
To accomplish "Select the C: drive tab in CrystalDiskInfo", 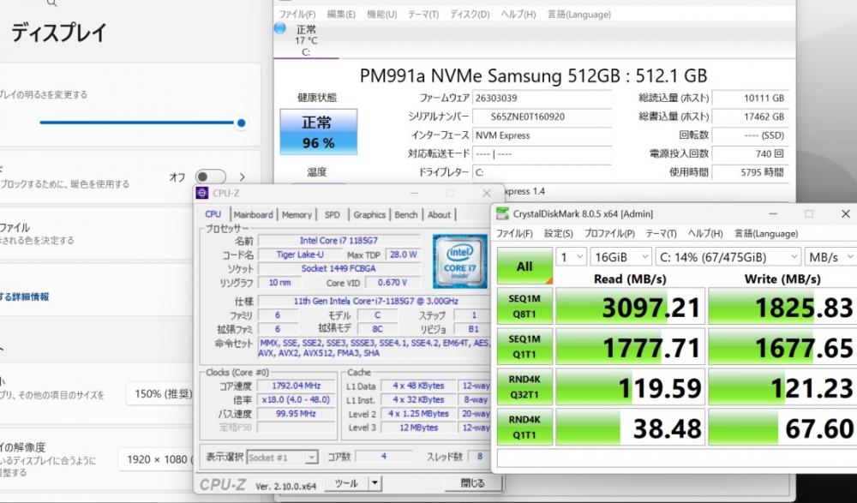I will point(306,41).
